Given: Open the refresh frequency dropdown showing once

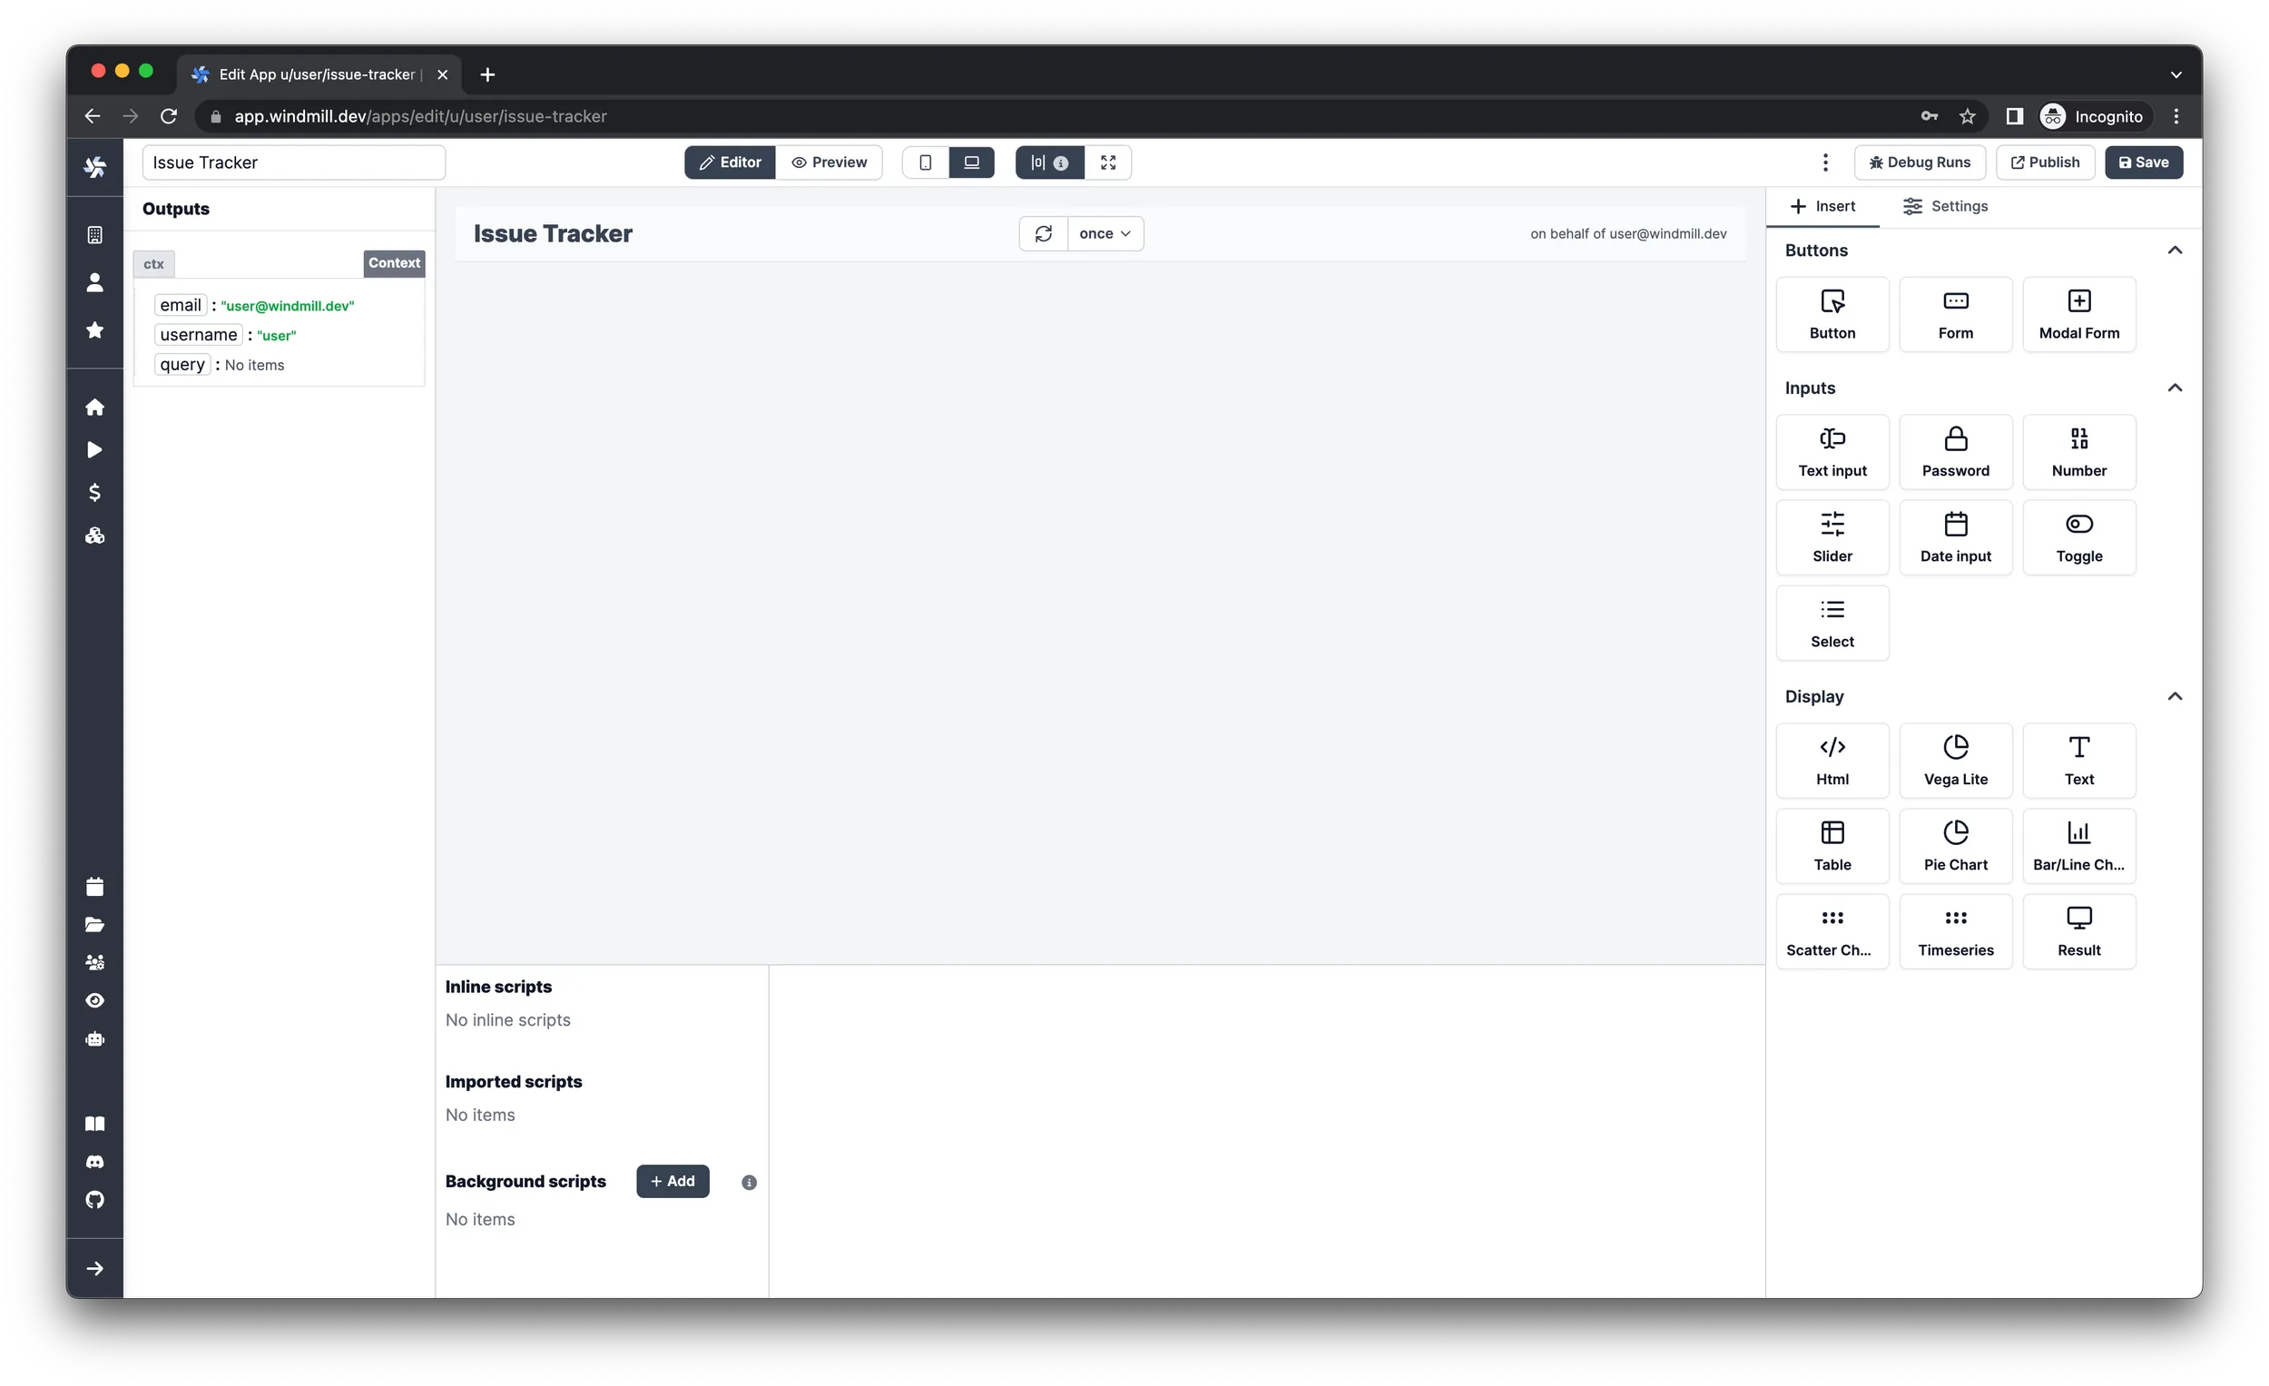Looking at the screenshot, I should pyautogui.click(x=1105, y=233).
